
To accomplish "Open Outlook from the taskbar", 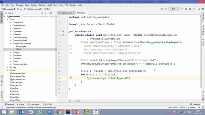I will tap(21, 112).
